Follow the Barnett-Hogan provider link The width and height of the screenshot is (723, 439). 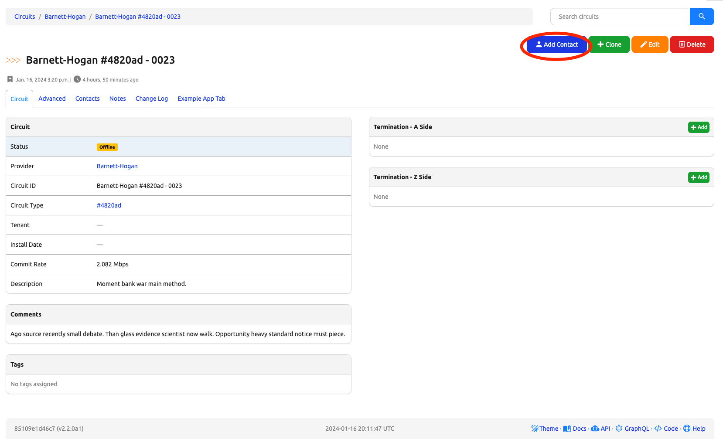point(117,166)
